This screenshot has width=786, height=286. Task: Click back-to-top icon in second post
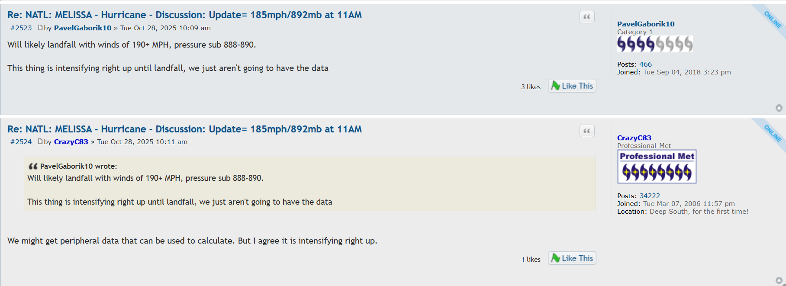pos(779,280)
